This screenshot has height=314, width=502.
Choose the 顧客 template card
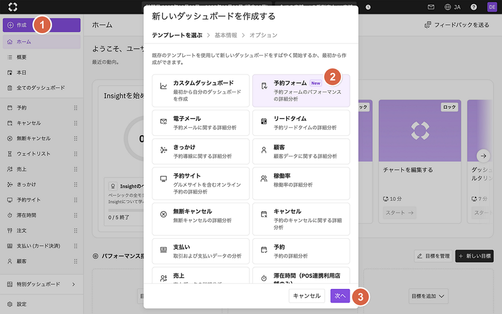point(301,151)
